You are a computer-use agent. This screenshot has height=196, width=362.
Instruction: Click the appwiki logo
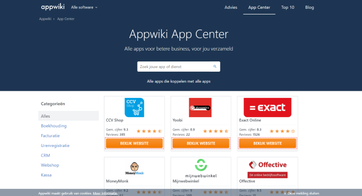coord(53,7)
